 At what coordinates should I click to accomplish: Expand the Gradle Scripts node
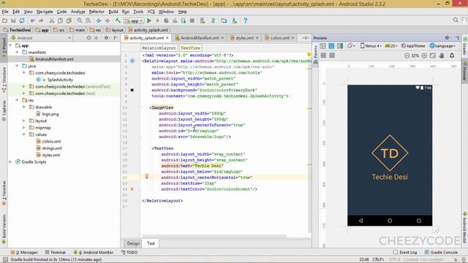(10, 162)
